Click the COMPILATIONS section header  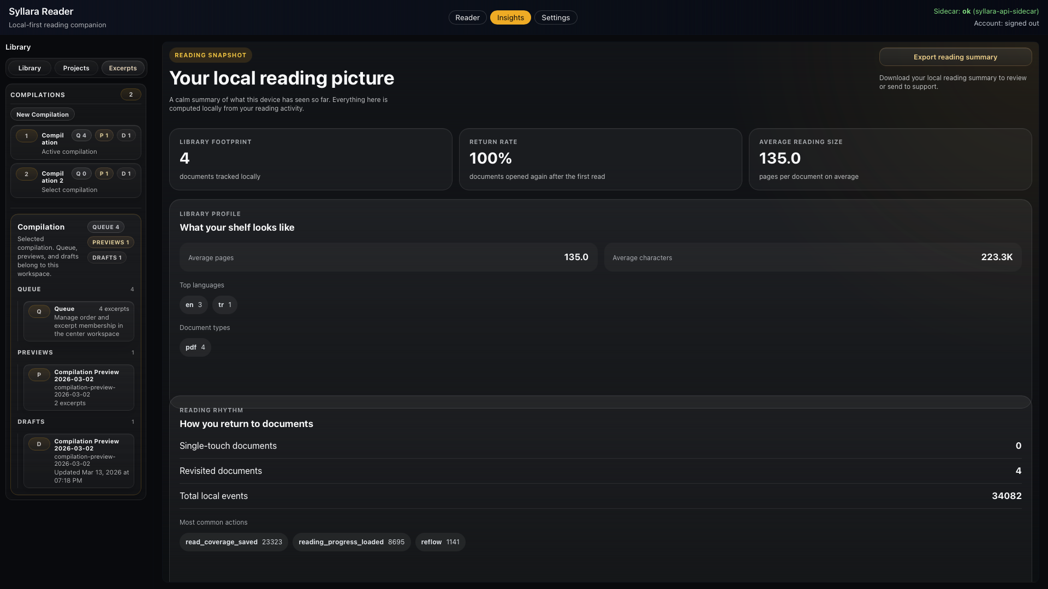pos(38,95)
